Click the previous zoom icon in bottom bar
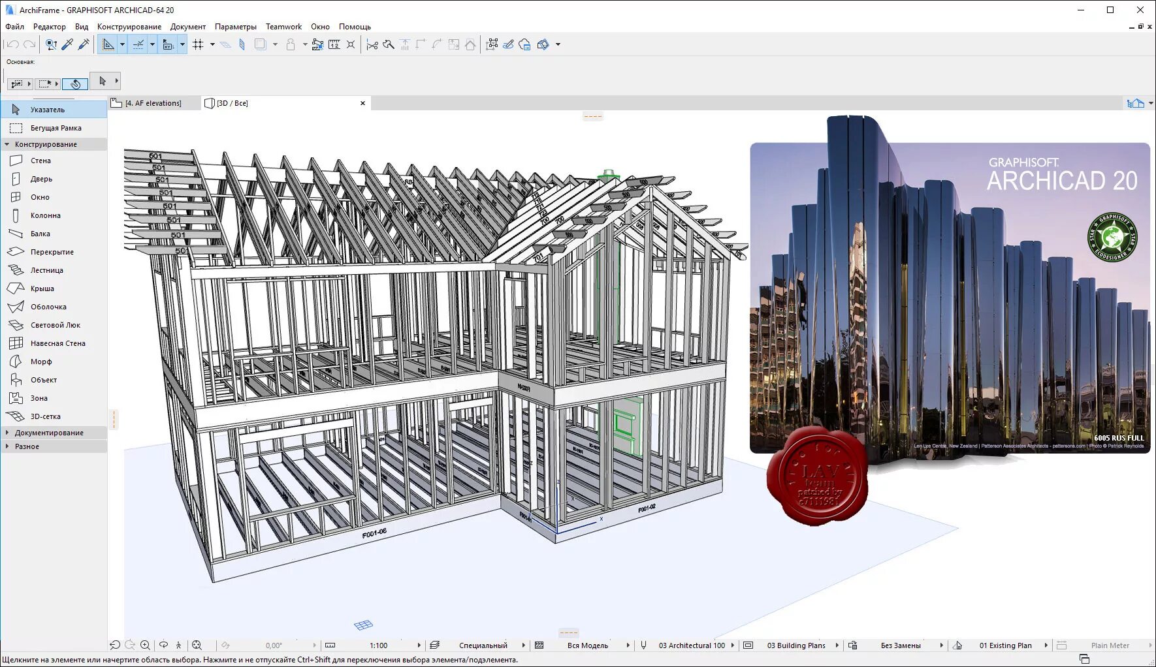Viewport: 1156px width, 667px height. pos(115,645)
